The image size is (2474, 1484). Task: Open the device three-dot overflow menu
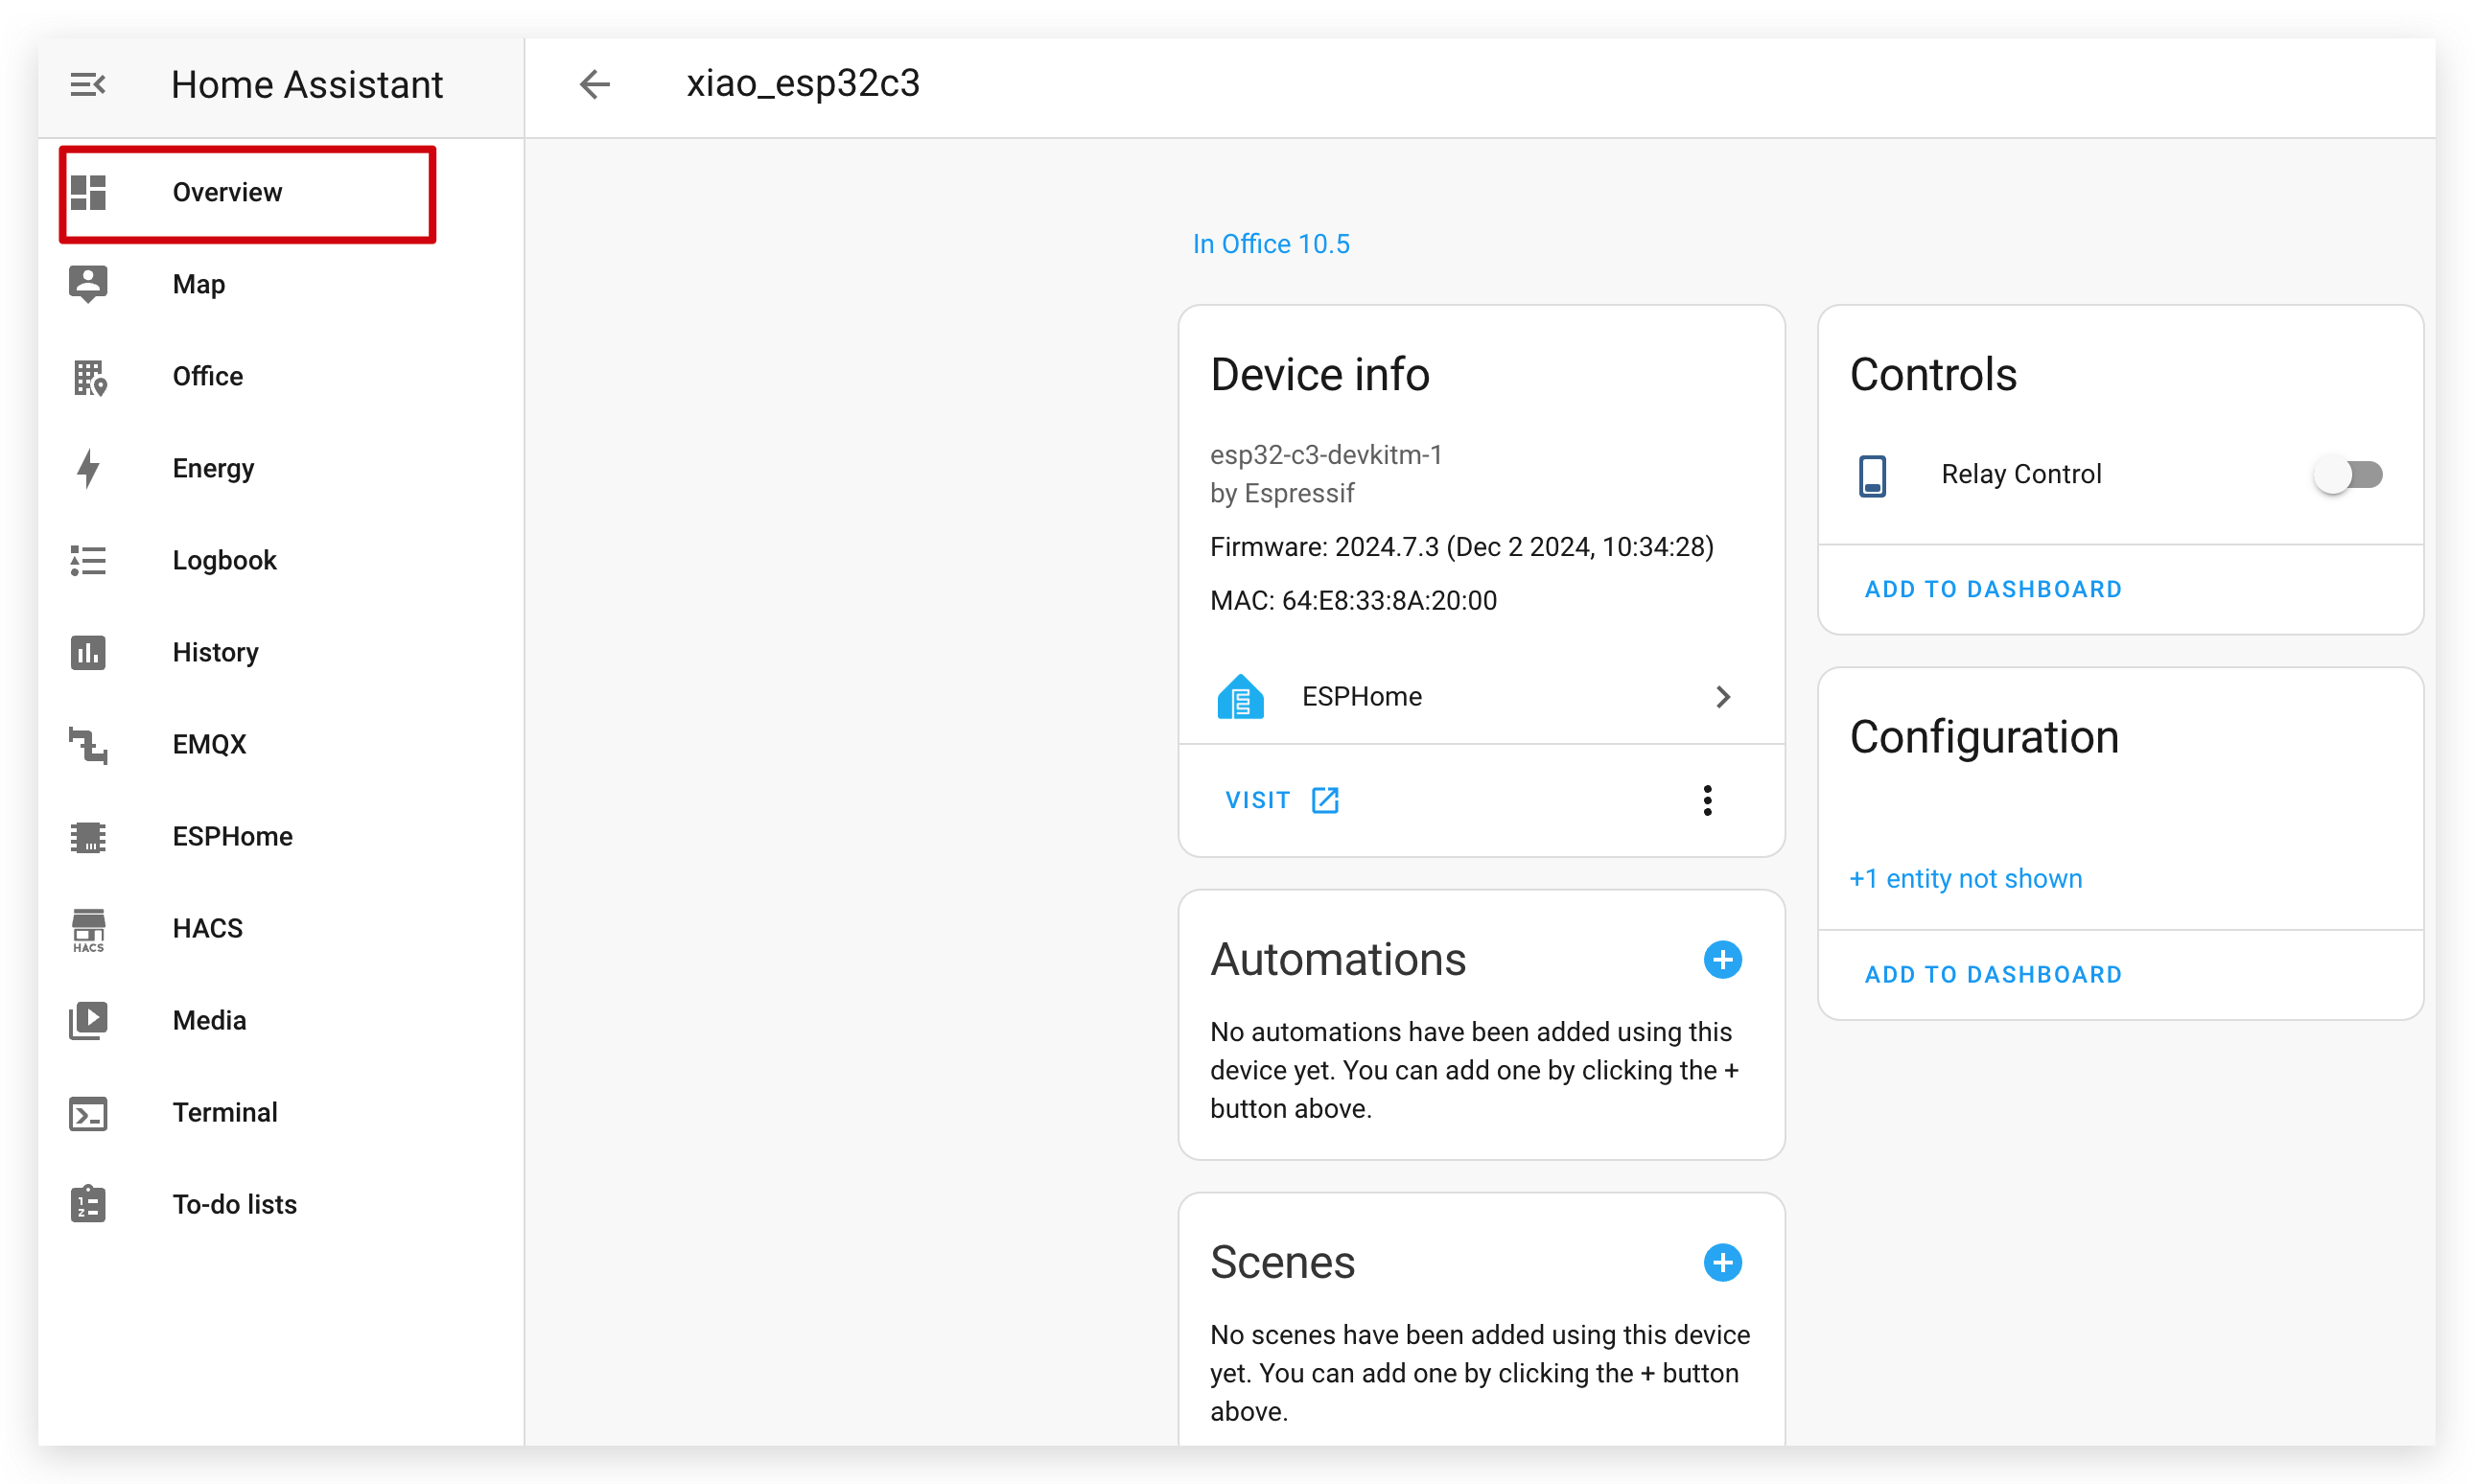point(1708,800)
